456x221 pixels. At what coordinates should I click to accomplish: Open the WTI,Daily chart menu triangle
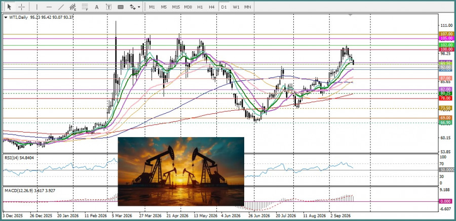pos(6,17)
